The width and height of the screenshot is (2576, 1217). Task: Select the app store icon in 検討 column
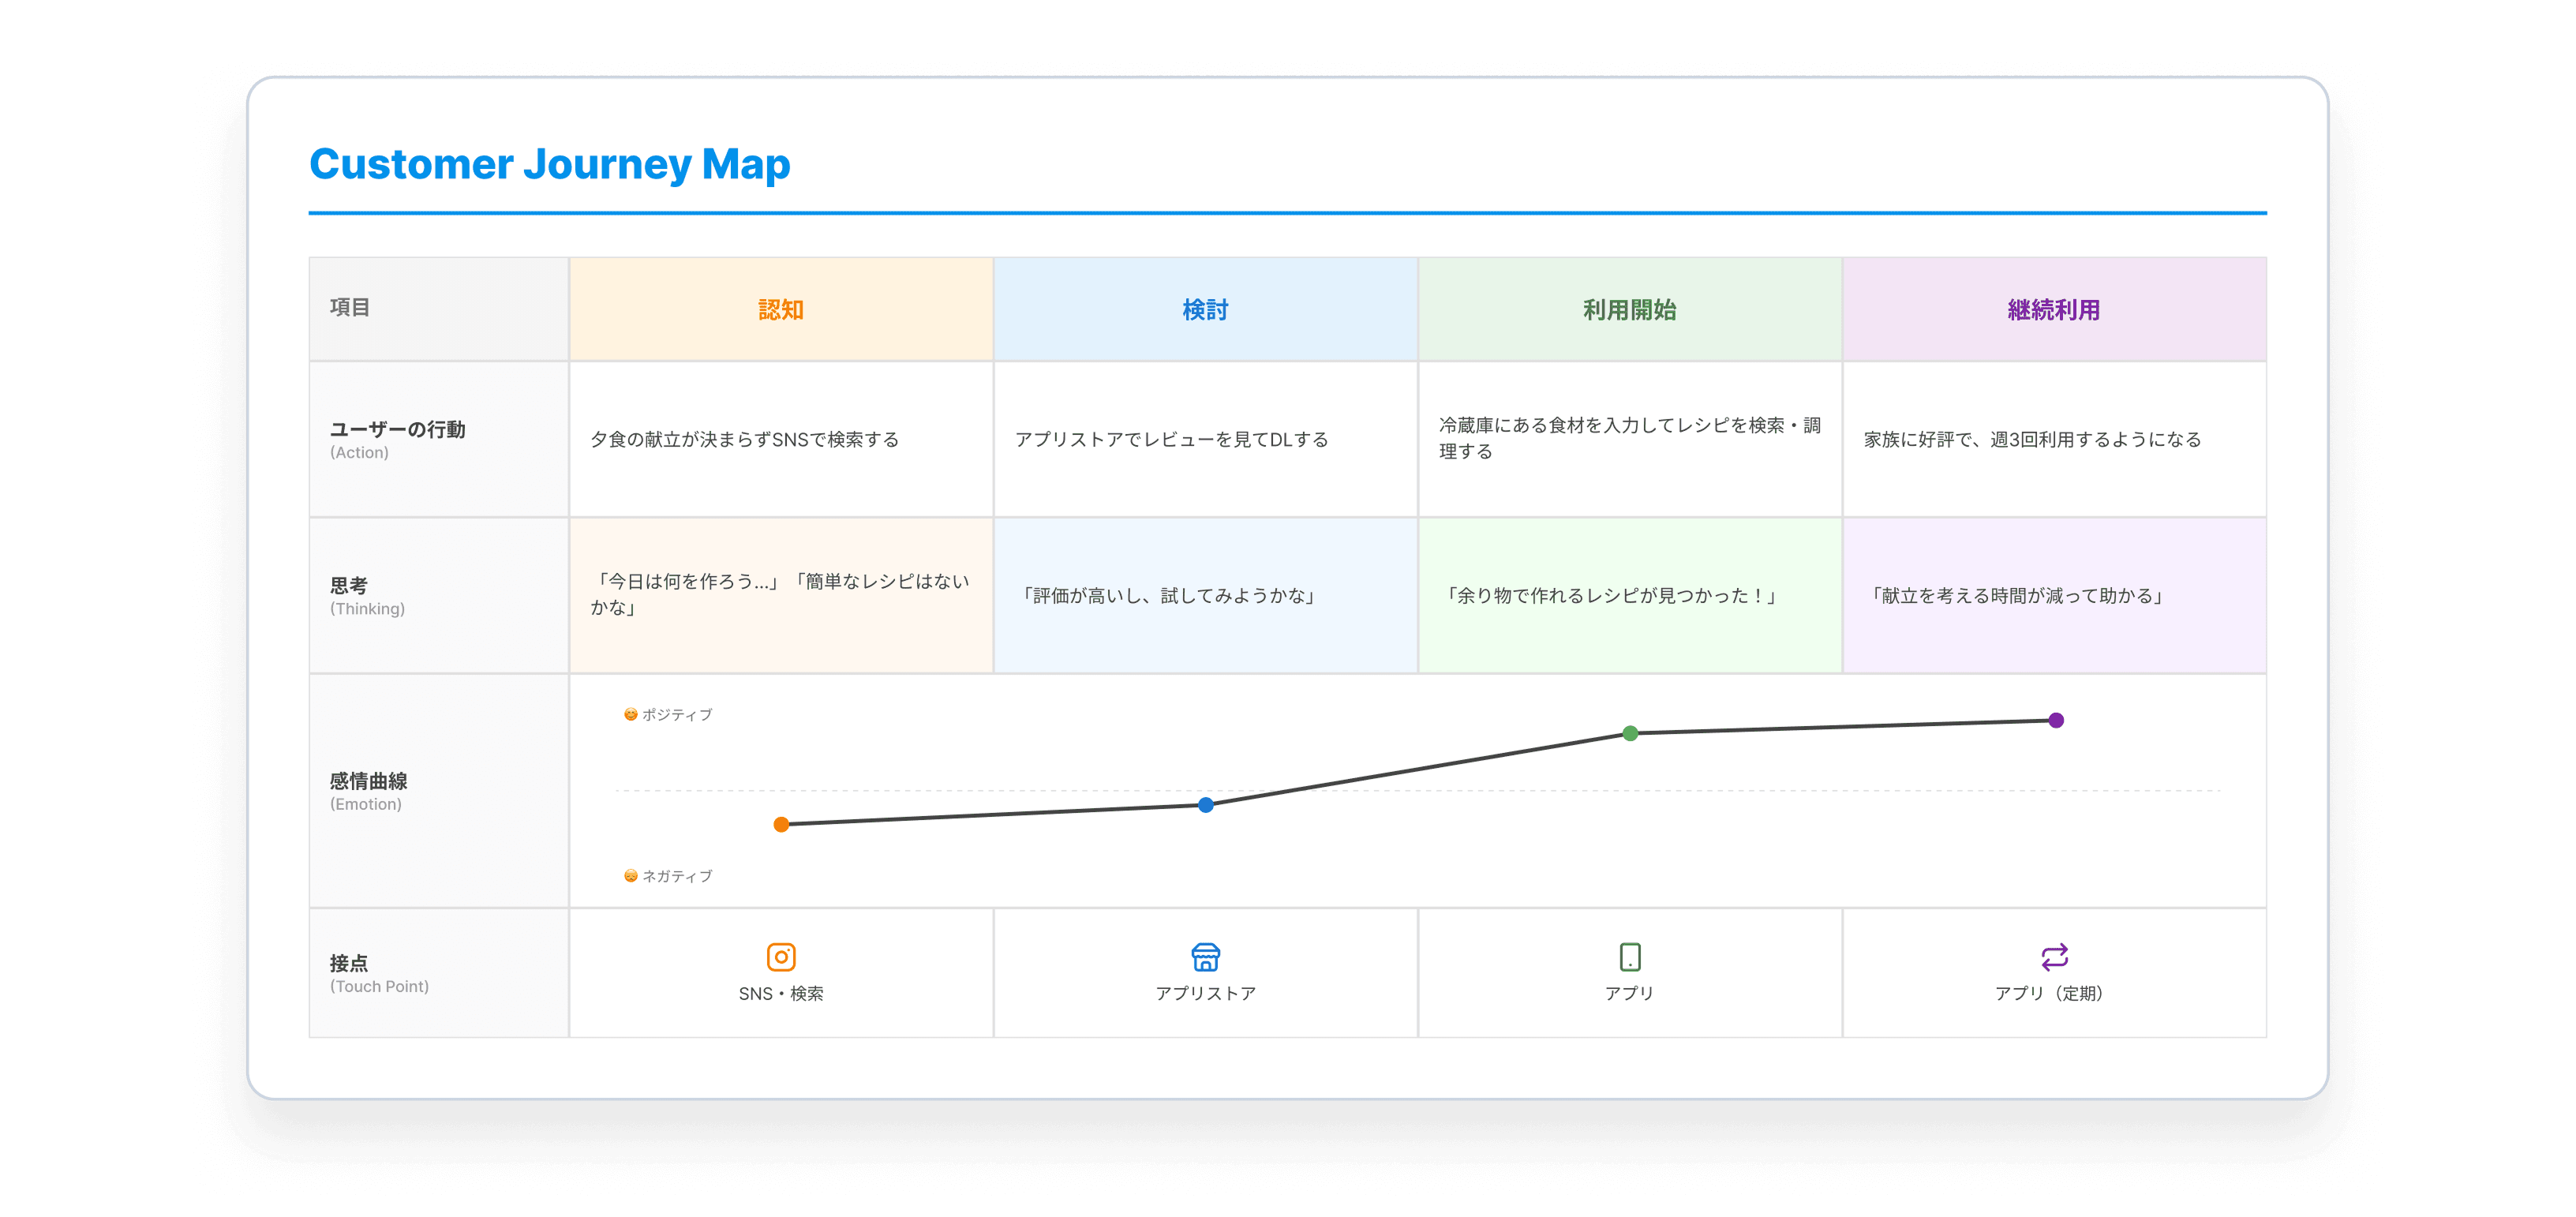point(1206,956)
